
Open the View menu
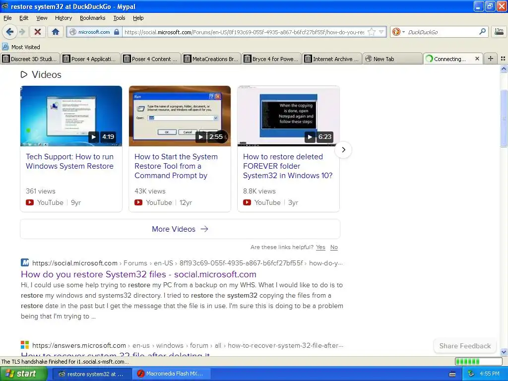(42, 18)
